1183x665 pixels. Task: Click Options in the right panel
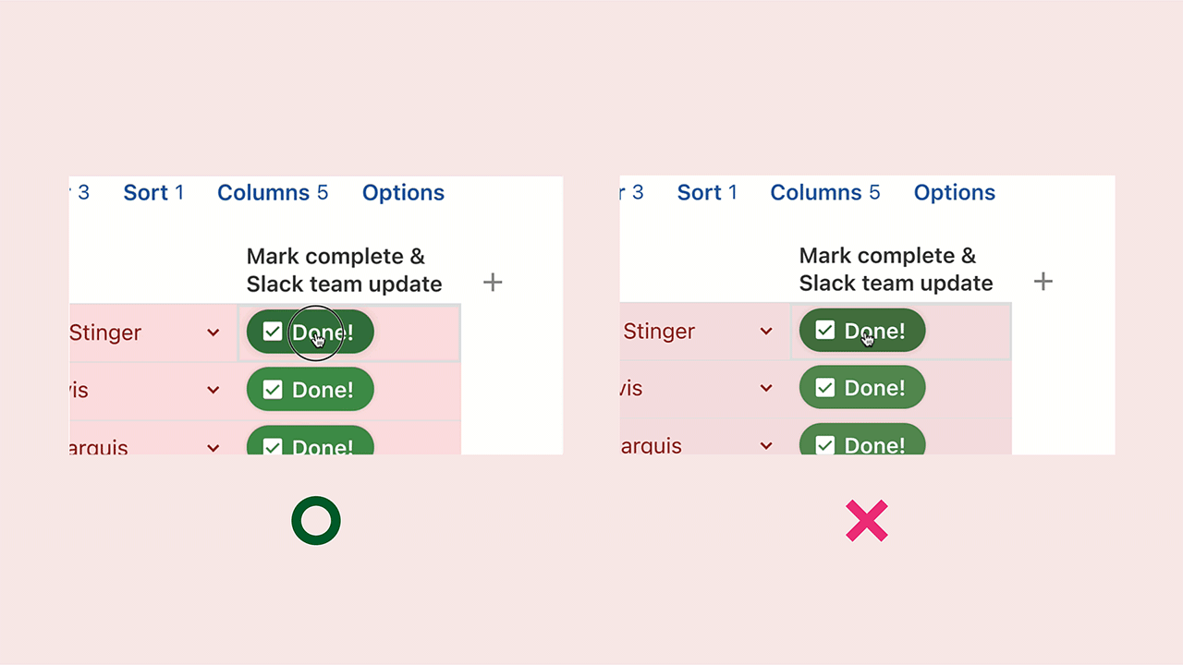tap(955, 192)
